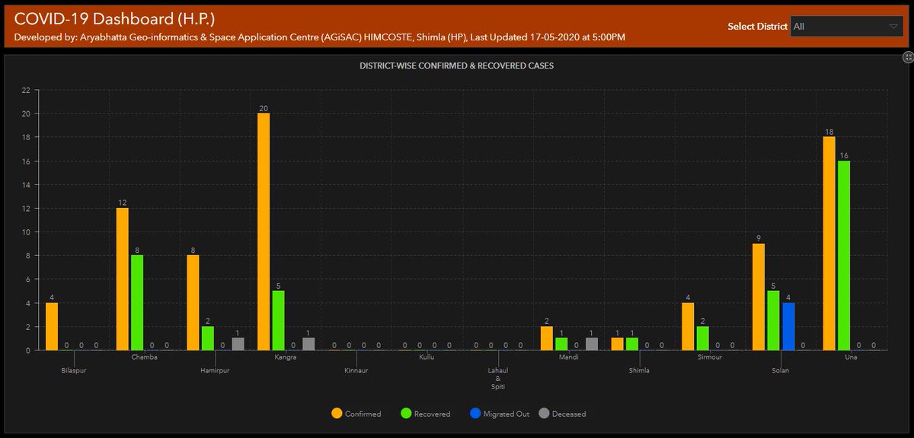The image size is (914, 438).
Task: Select Bilaspur's confirmed bar showing 4
Action: pyautogui.click(x=52, y=327)
